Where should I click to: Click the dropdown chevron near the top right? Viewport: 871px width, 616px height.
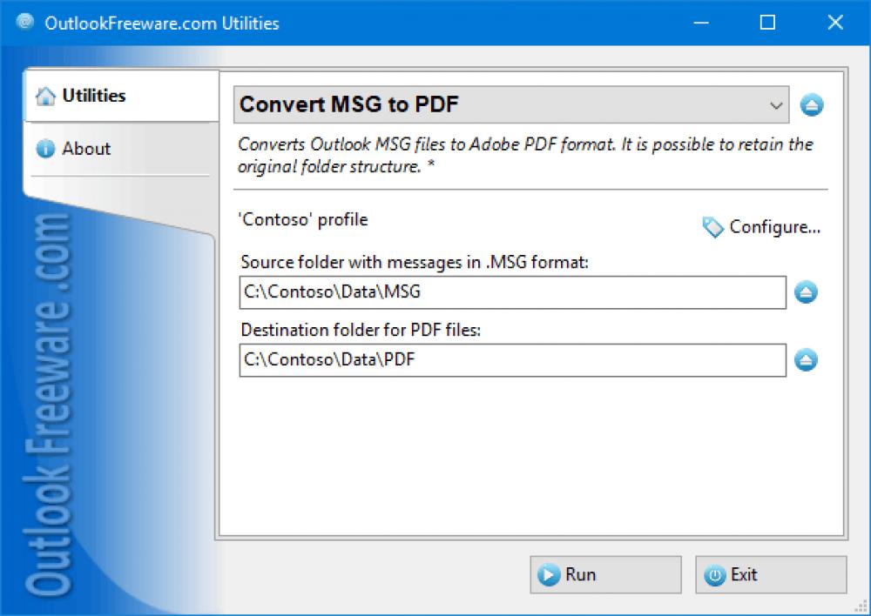point(776,104)
